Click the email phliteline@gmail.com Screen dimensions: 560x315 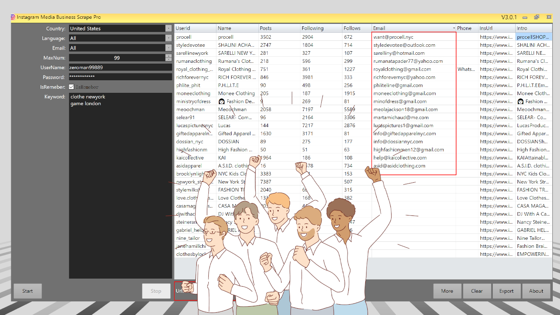(398, 85)
